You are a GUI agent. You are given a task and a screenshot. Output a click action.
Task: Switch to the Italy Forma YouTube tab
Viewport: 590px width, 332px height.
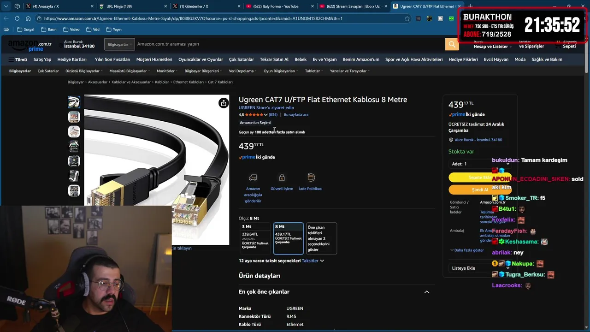[x=279, y=6]
